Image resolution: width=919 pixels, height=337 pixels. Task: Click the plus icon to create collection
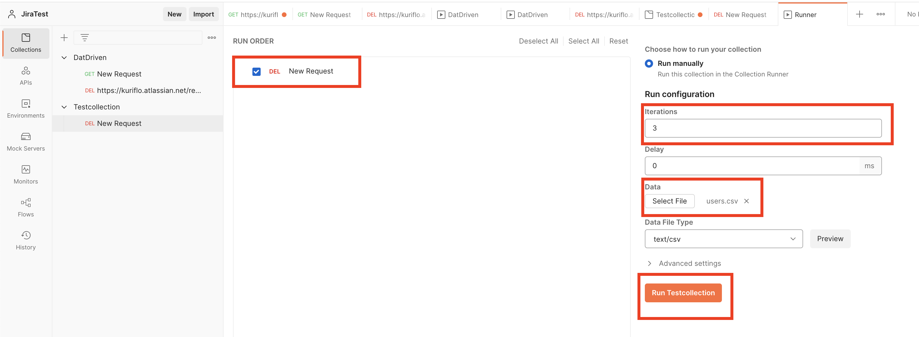point(64,37)
